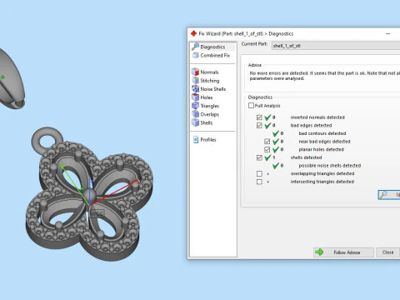
Task: Click the Follow Advice button label
Action: tap(347, 252)
